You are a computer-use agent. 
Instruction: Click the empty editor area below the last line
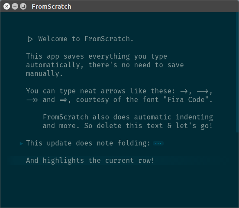pyautogui.click(x=118, y=186)
